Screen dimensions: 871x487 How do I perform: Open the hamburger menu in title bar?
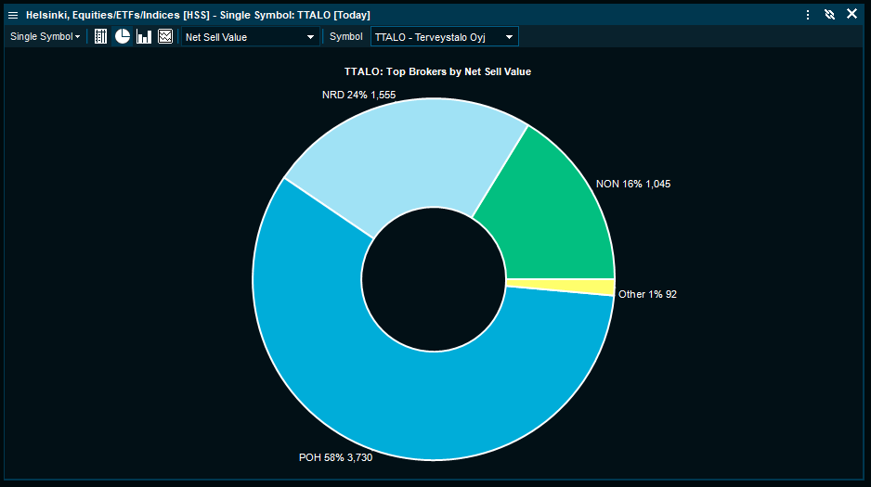[13, 15]
